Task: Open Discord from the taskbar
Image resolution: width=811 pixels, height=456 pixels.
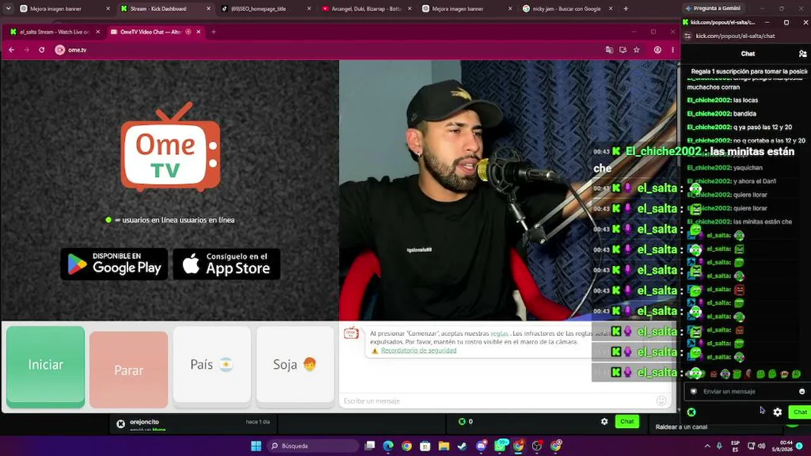Action: [x=481, y=446]
